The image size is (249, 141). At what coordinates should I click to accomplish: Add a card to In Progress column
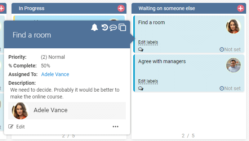pyautogui.click(x=121, y=8)
